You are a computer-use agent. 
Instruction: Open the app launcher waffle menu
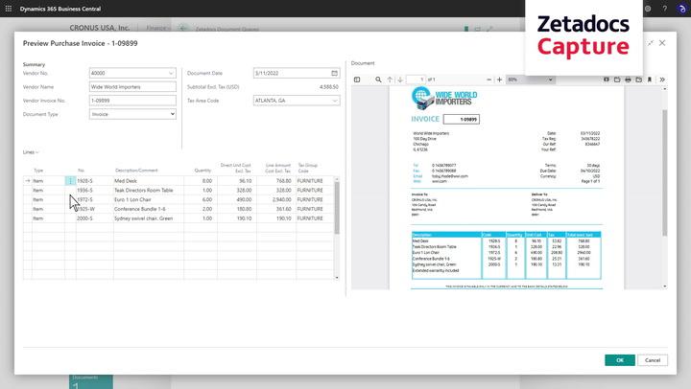coord(9,9)
